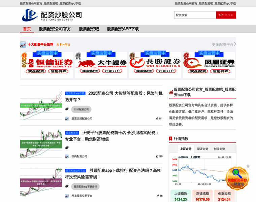Click the 股票配资app下载排行 tag pill

coord(85,187)
